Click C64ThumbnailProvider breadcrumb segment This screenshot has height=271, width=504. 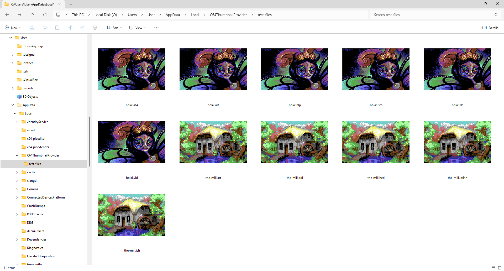(228, 15)
